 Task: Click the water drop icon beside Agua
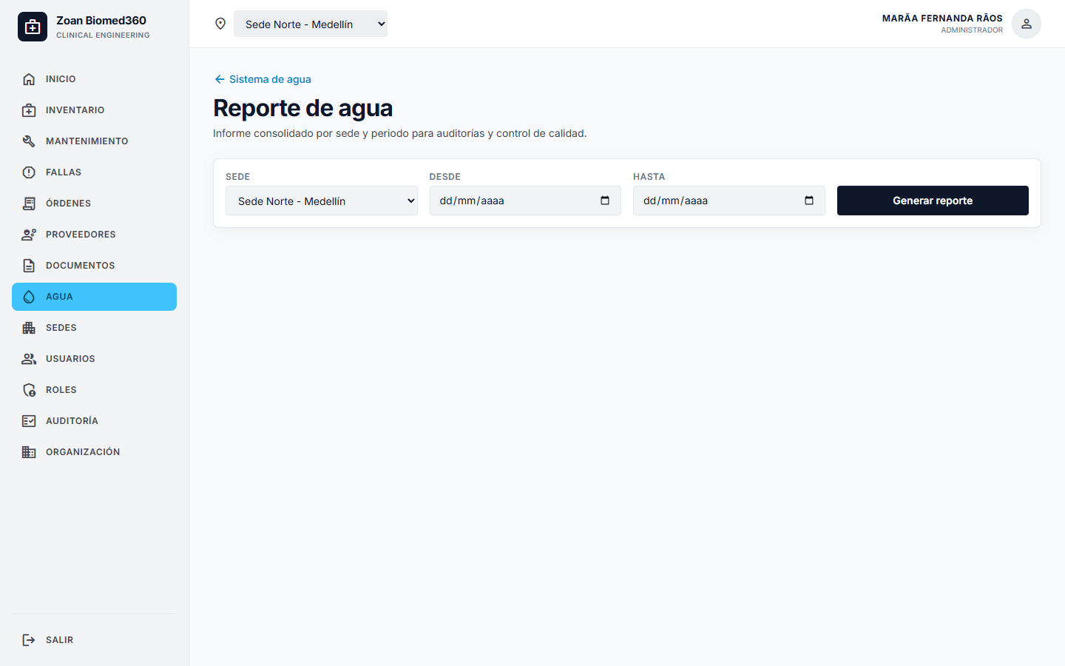point(29,297)
